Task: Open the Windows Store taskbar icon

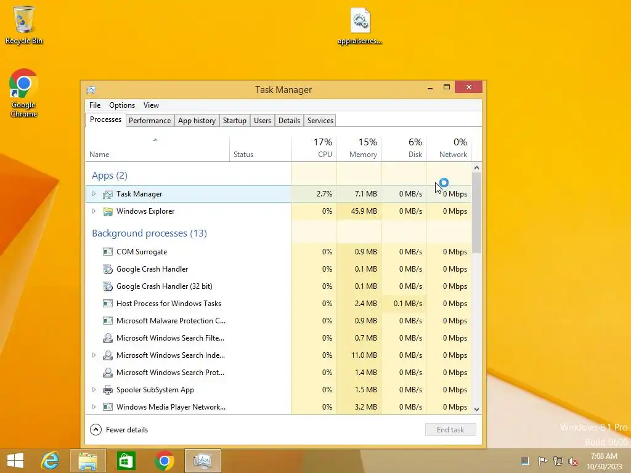Action: (x=126, y=461)
